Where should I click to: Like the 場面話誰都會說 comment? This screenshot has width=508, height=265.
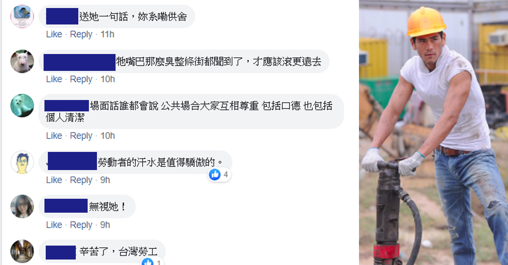point(54,135)
